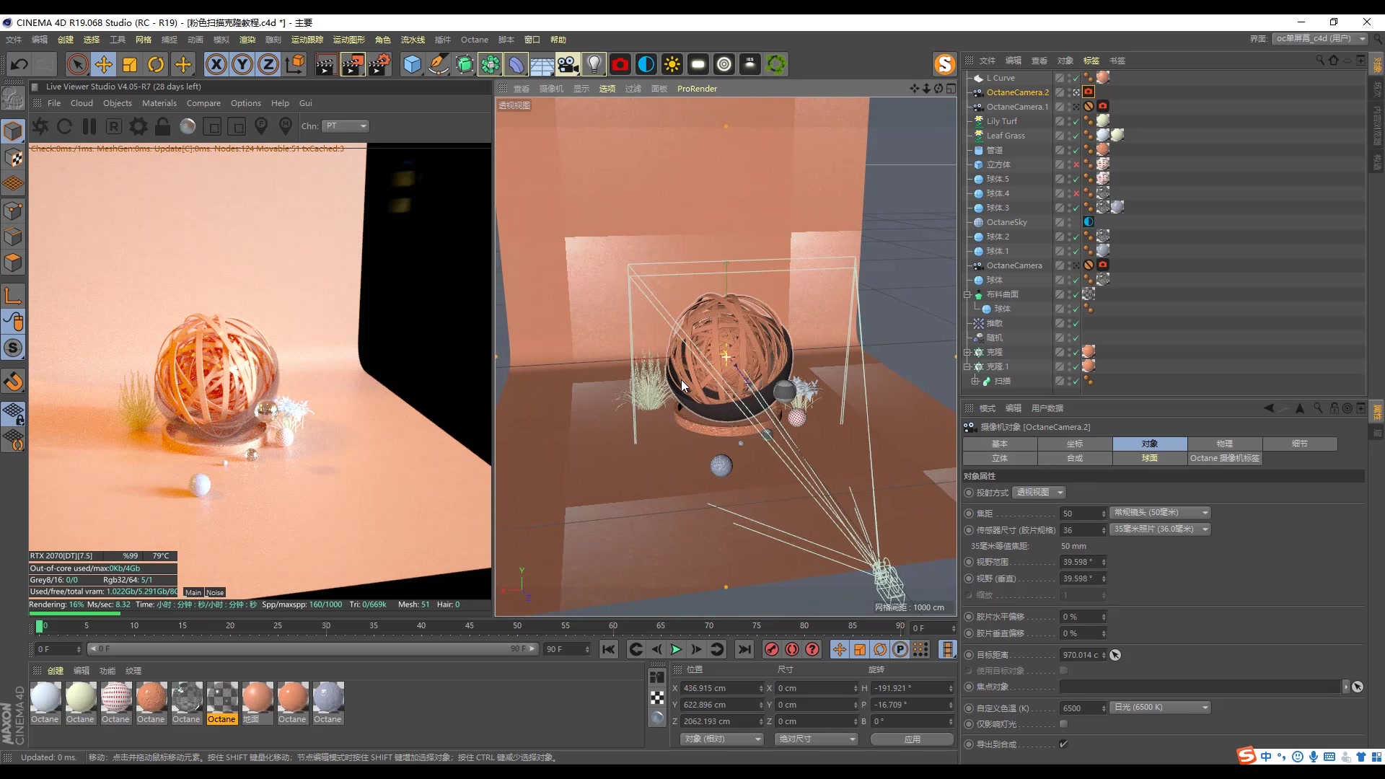
Task: Toggle X-axis lock icon
Action: (216, 65)
